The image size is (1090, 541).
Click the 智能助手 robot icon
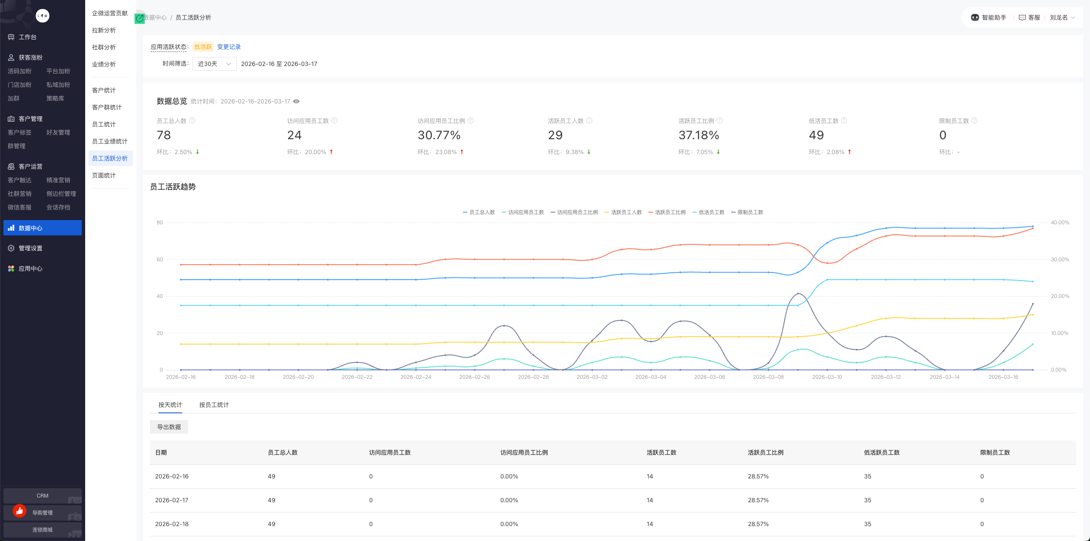[975, 17]
